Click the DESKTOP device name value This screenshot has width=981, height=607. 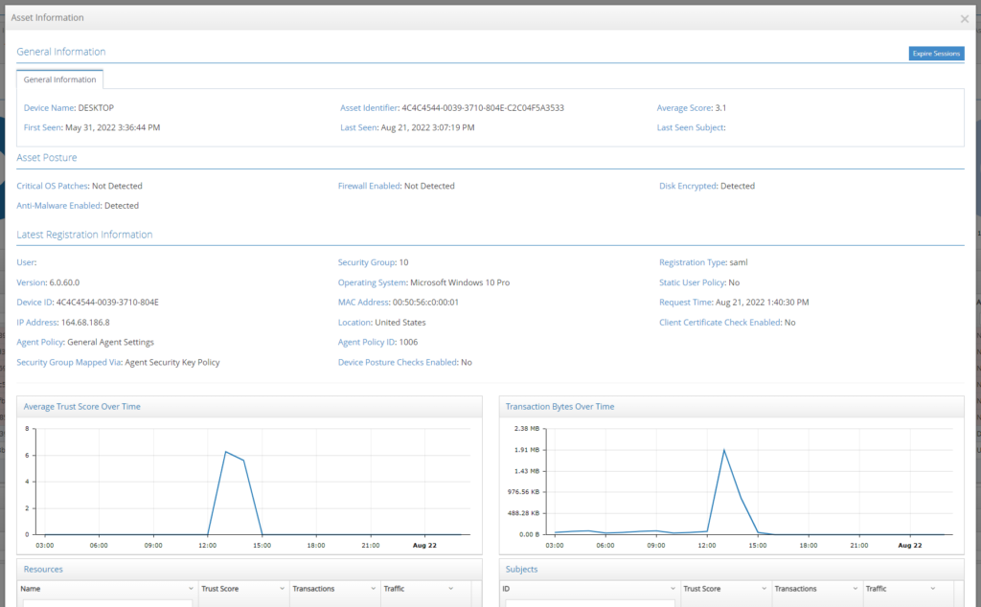96,107
